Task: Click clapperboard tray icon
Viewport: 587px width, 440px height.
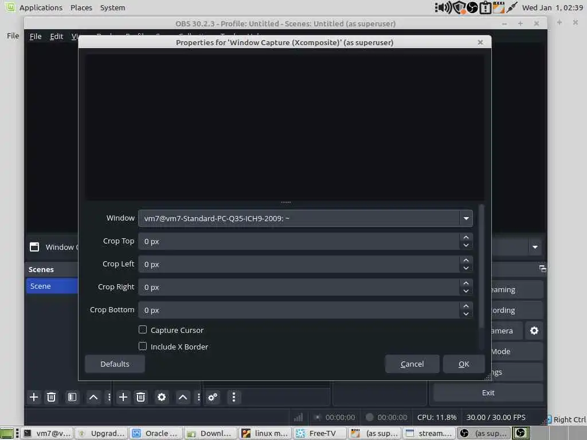Action: (498, 7)
